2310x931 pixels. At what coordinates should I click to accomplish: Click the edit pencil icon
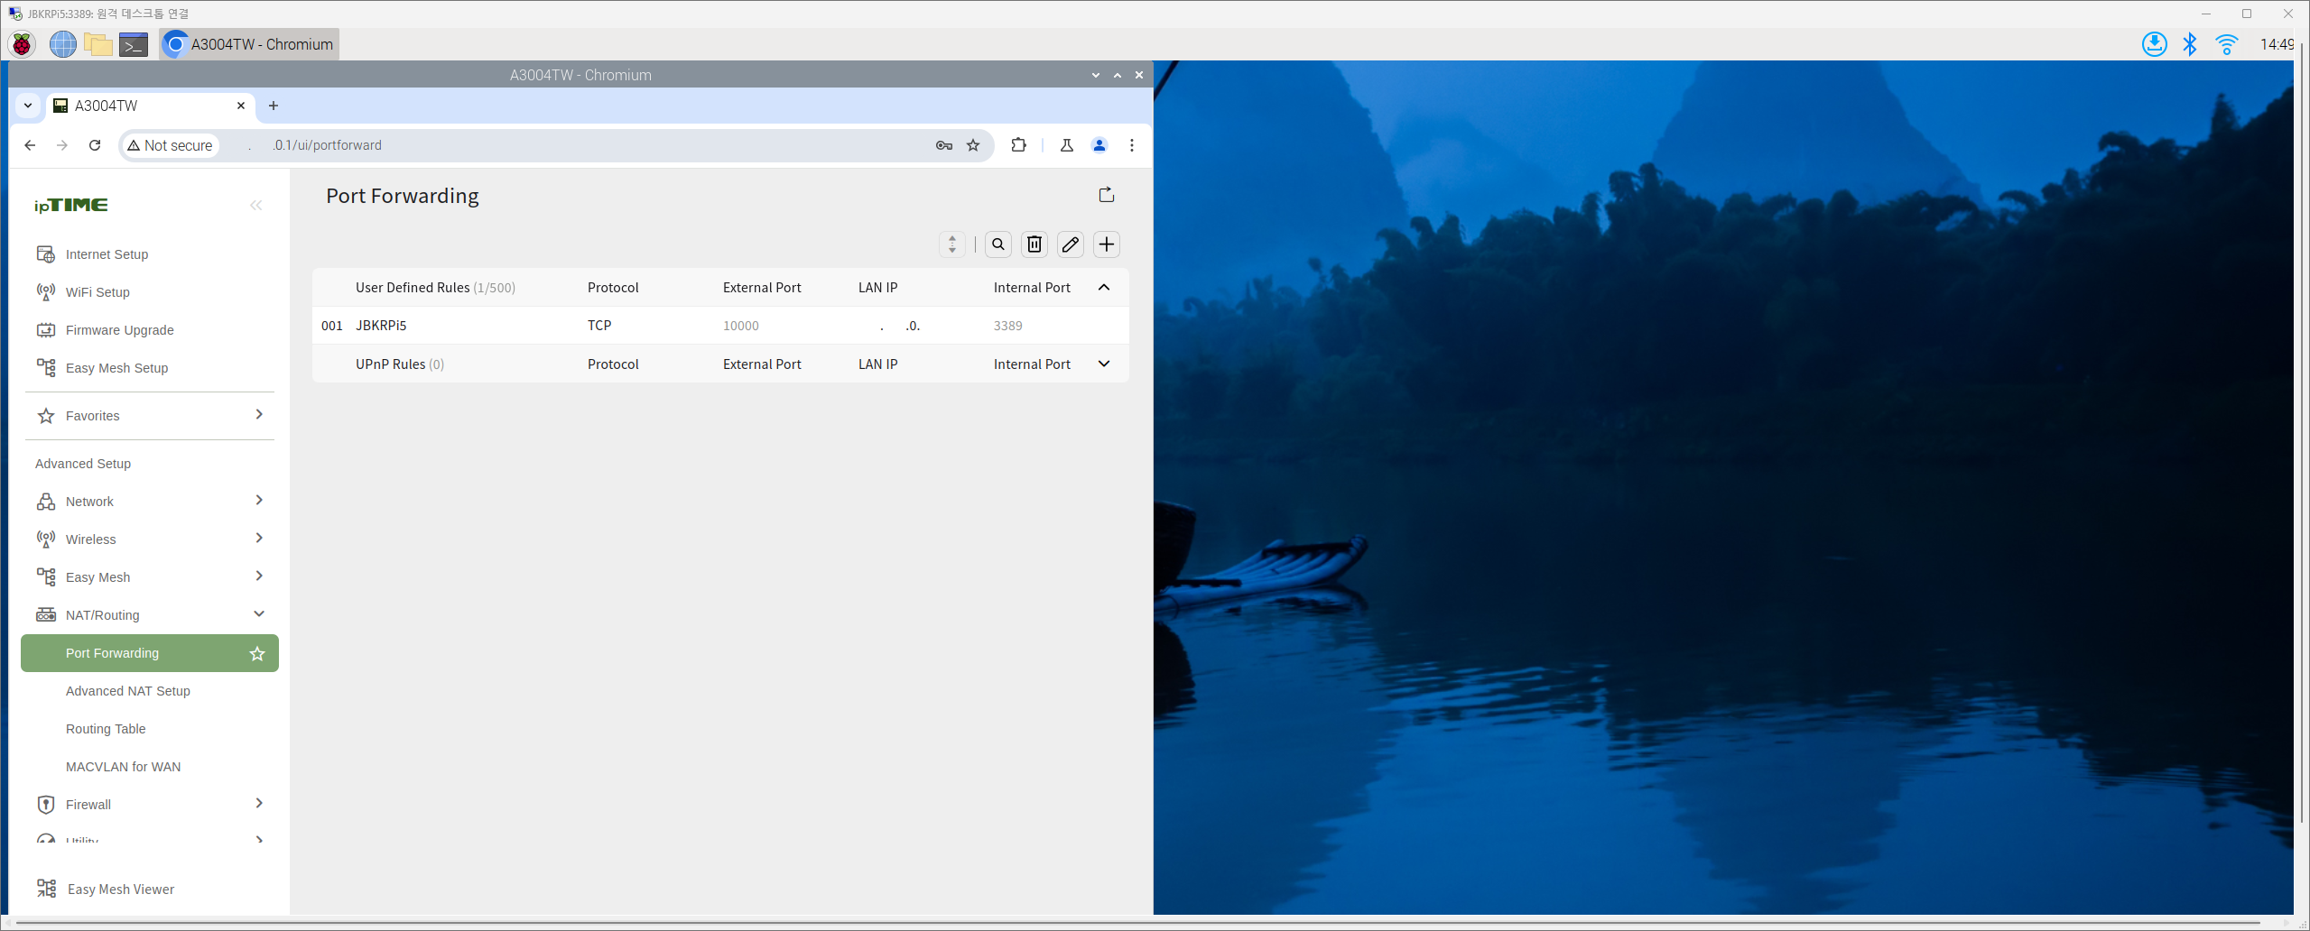pyautogui.click(x=1070, y=244)
